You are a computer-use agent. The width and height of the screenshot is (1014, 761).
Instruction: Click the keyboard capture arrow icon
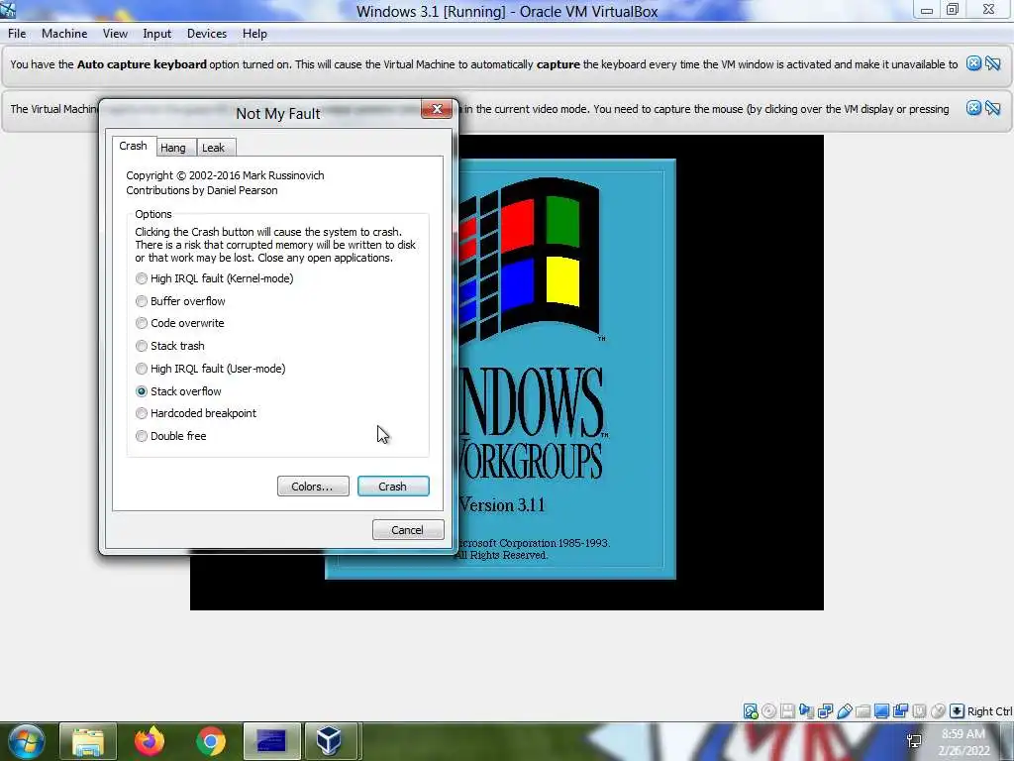(x=957, y=711)
